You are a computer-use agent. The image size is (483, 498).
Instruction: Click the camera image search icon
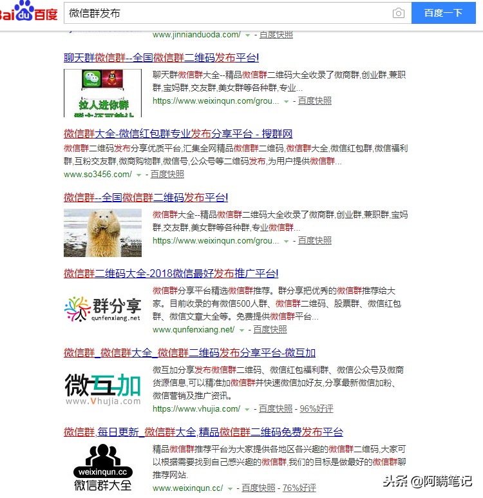[398, 13]
